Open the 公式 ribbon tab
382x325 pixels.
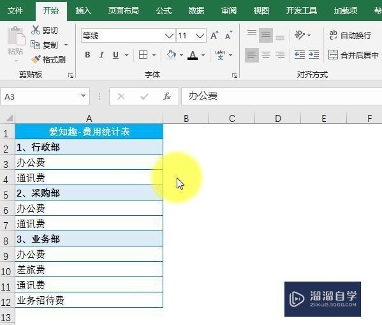tap(164, 10)
